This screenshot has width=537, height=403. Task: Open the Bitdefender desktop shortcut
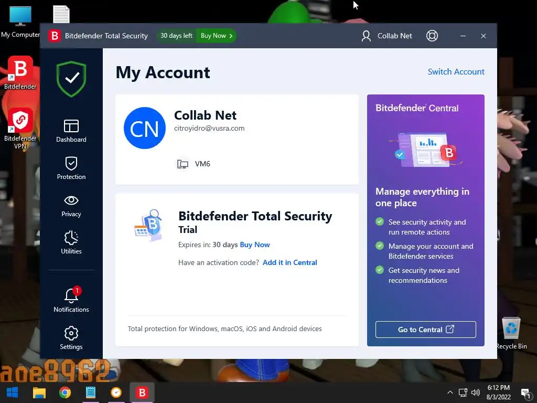20,73
